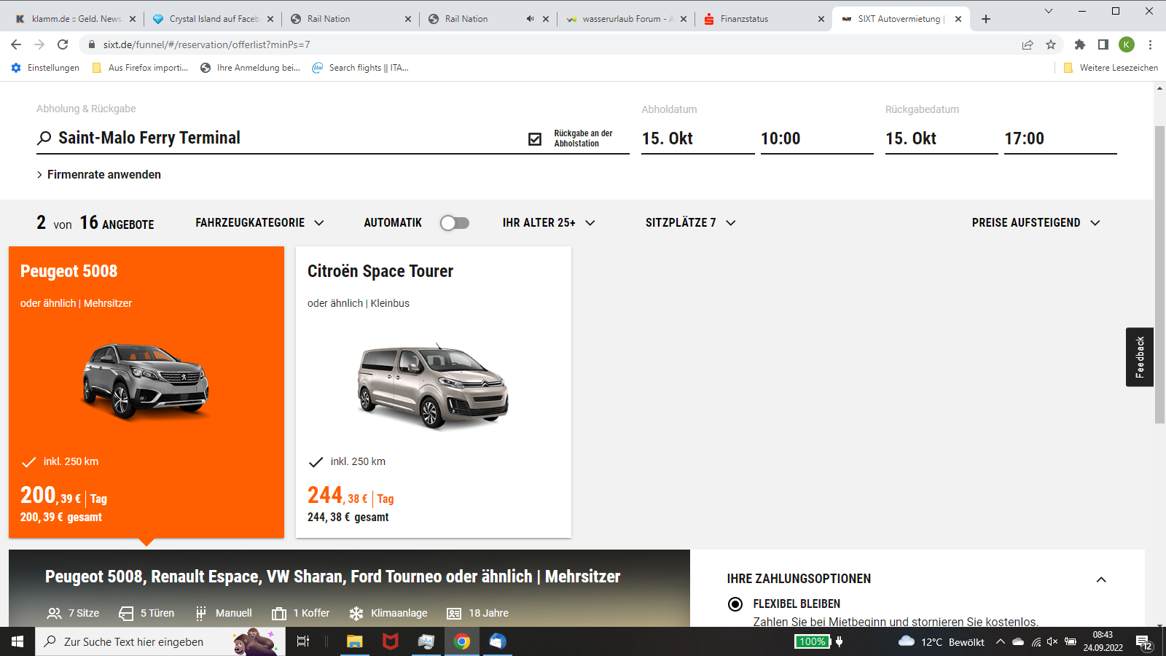The width and height of the screenshot is (1166, 656).
Task: Bookmark page with the star icon
Action: pyautogui.click(x=1051, y=44)
